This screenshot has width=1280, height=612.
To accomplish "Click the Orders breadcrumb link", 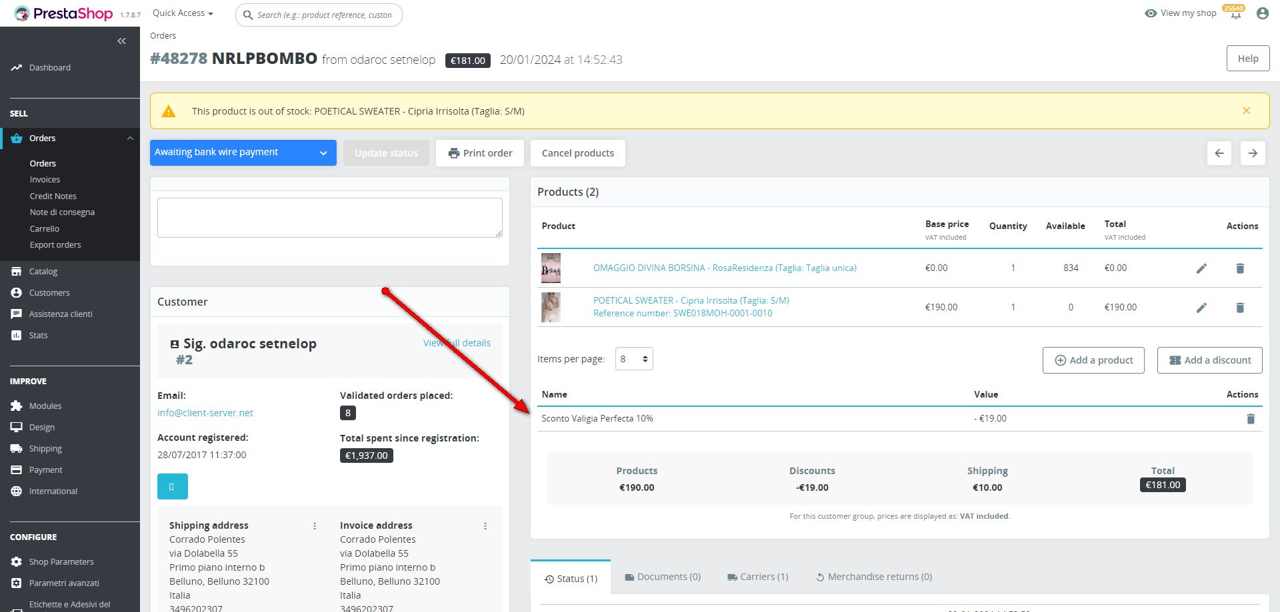I will click(x=163, y=36).
